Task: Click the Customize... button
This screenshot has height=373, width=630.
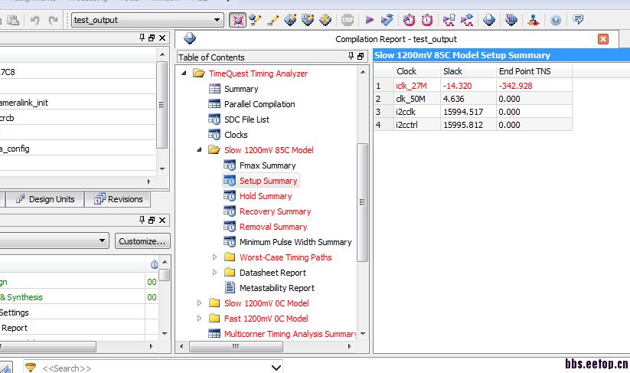Action: (142, 241)
